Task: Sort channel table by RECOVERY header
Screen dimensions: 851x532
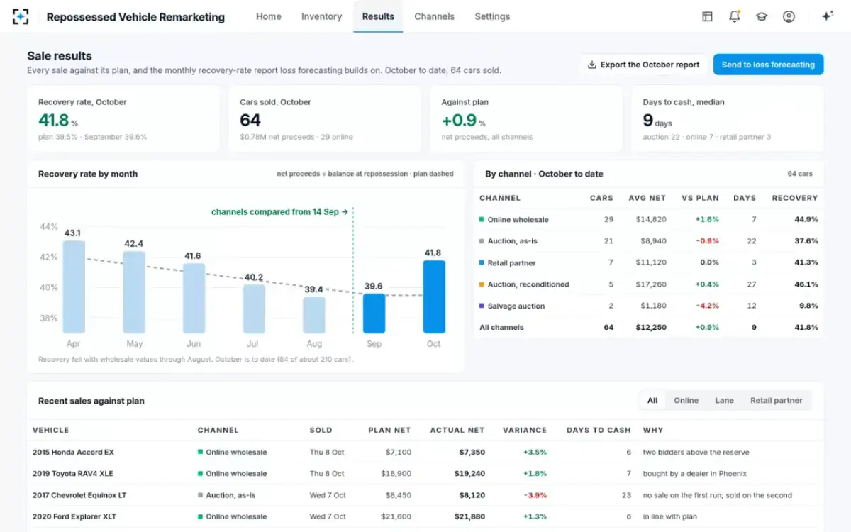Action: click(795, 199)
